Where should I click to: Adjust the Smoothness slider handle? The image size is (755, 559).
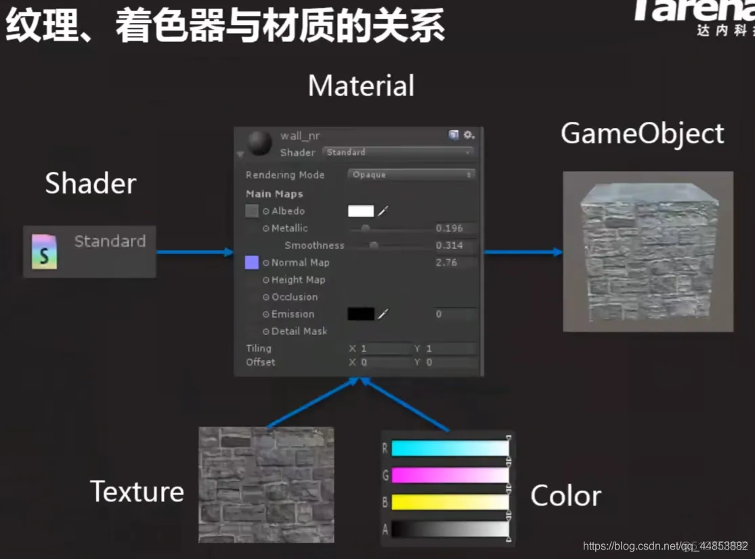click(374, 246)
